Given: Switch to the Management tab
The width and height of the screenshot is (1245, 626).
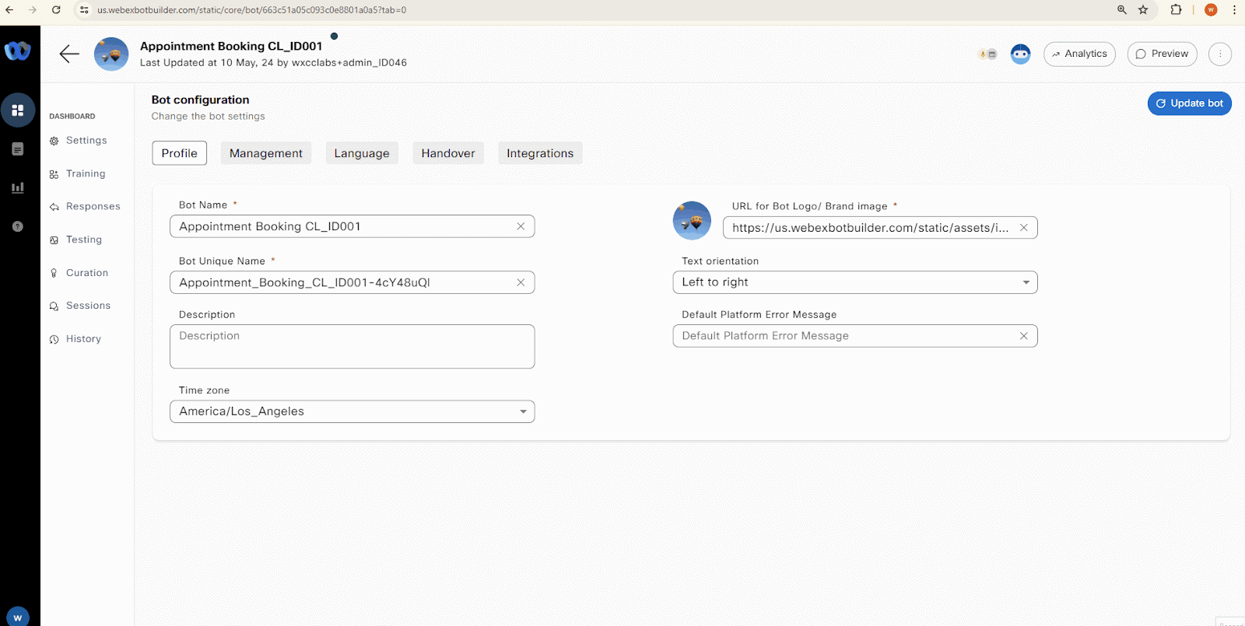Looking at the screenshot, I should click(265, 153).
